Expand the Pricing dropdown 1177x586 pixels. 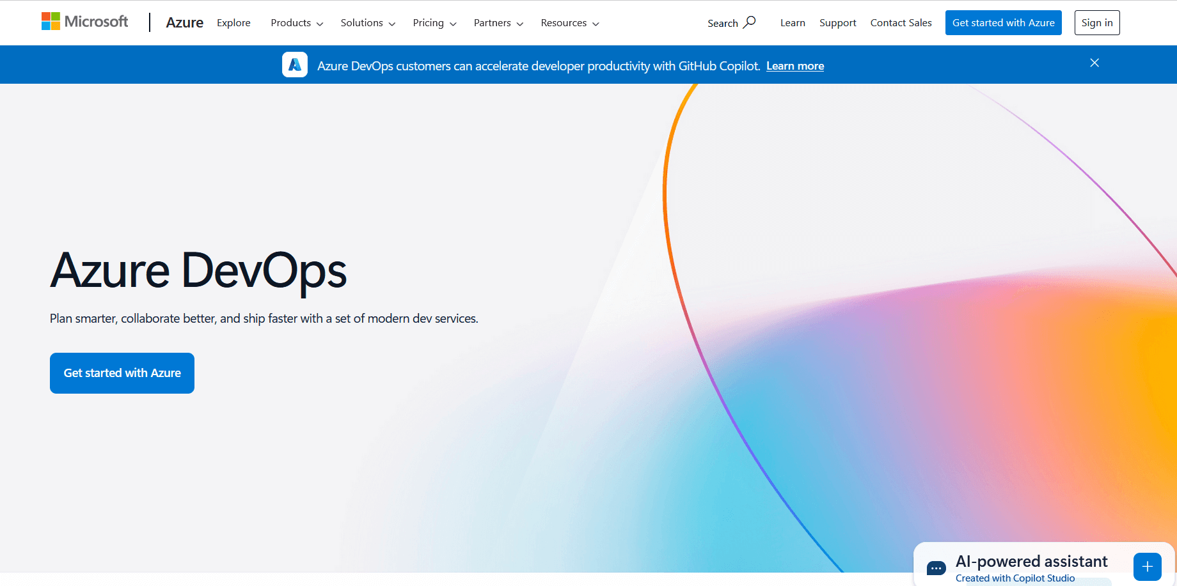click(x=434, y=22)
